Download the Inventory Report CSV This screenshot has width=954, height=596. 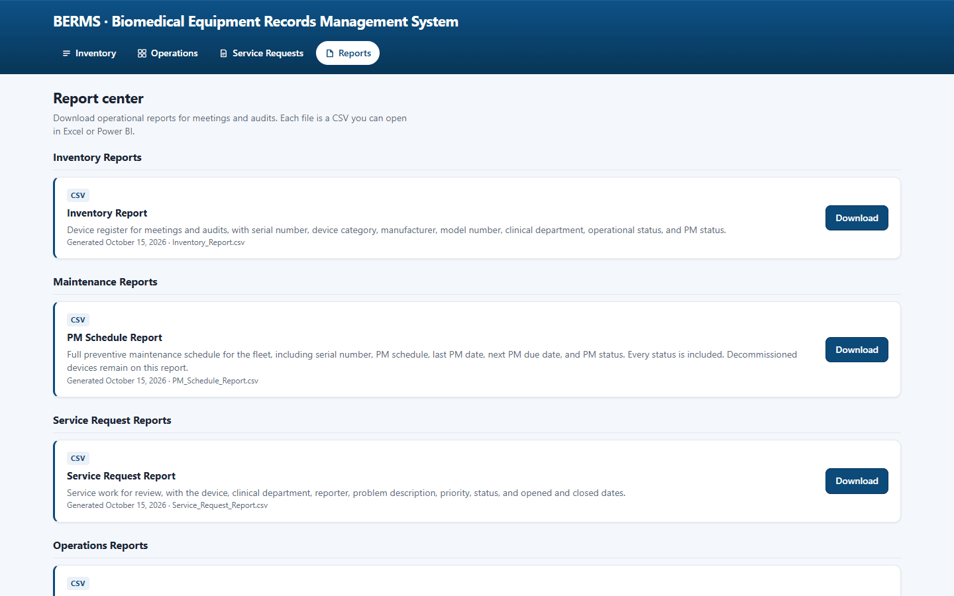857,218
